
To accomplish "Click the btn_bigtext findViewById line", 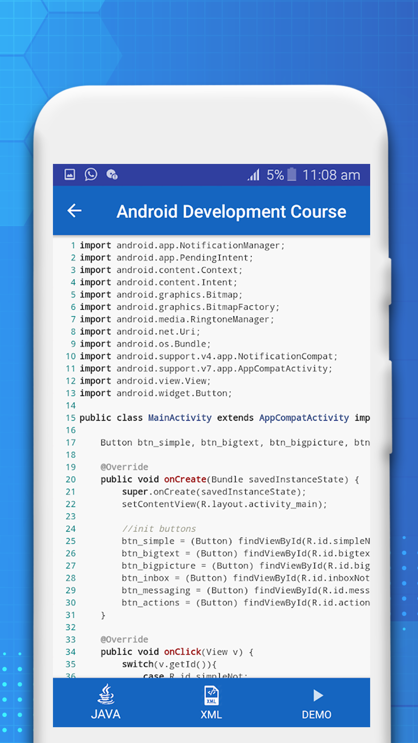I will pos(246,554).
